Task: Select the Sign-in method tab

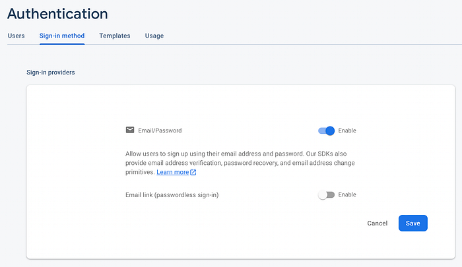Action: point(62,36)
